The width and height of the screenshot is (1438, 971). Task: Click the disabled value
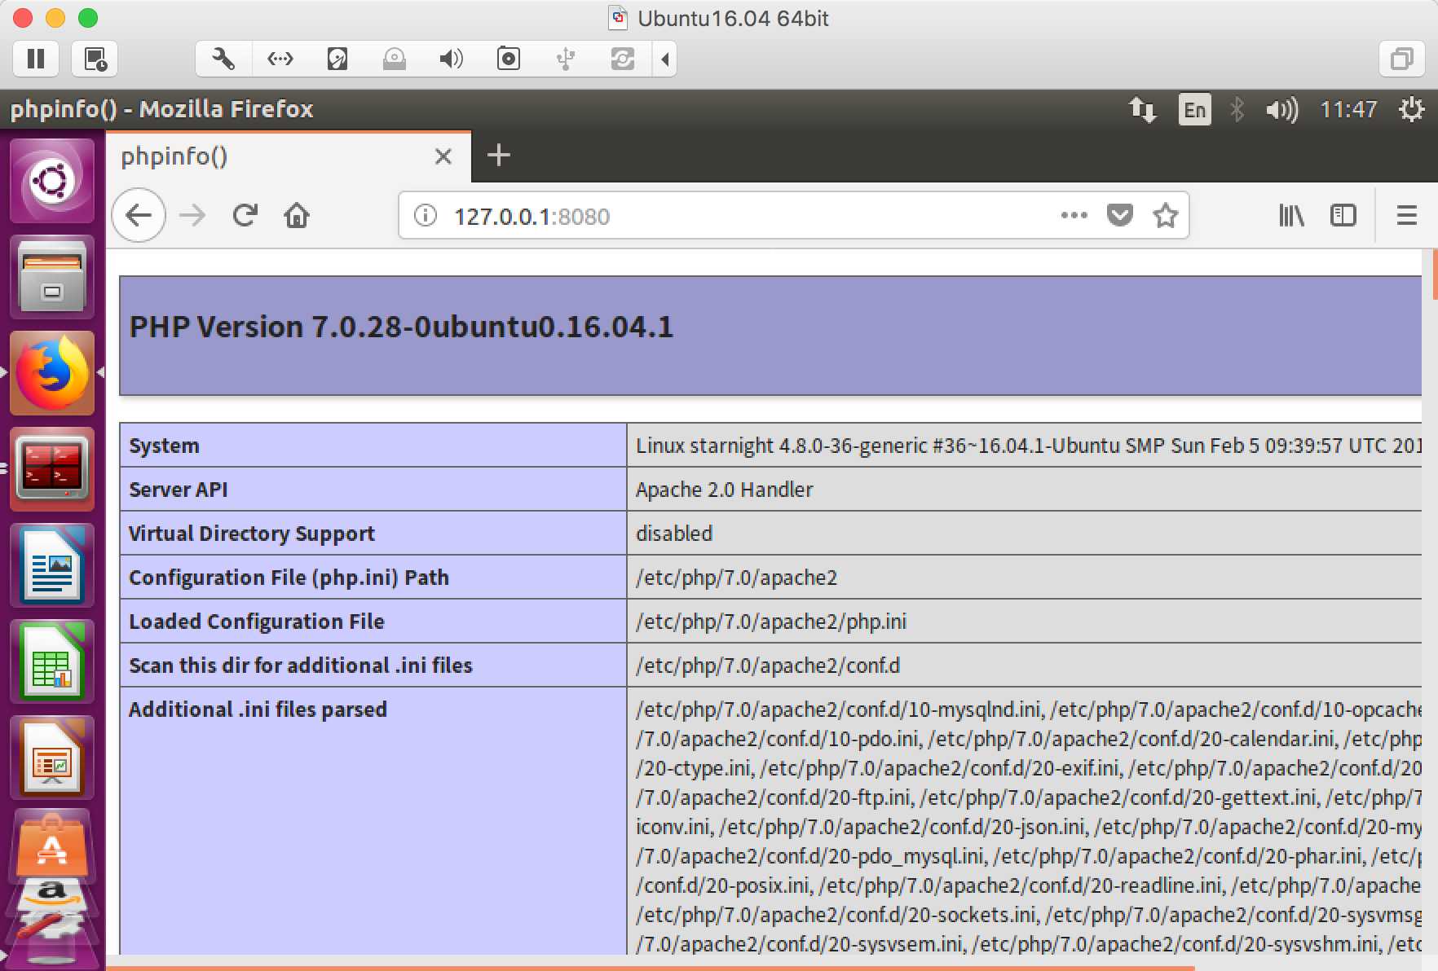pos(674,534)
